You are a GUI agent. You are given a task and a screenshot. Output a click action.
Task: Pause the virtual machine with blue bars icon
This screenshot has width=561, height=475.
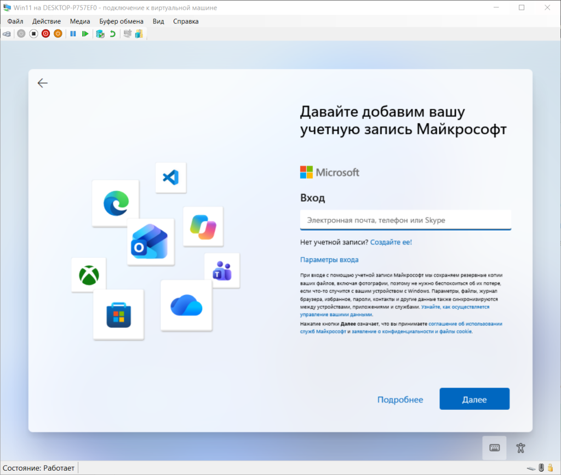point(73,33)
